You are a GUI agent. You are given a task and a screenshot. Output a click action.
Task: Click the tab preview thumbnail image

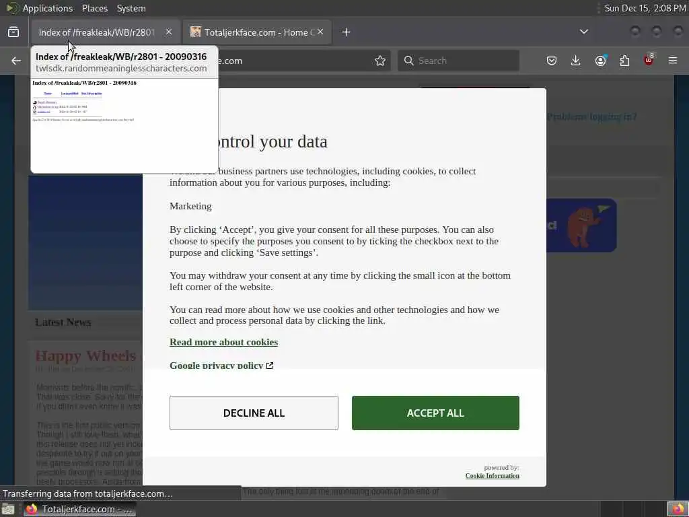pyautogui.click(x=124, y=125)
